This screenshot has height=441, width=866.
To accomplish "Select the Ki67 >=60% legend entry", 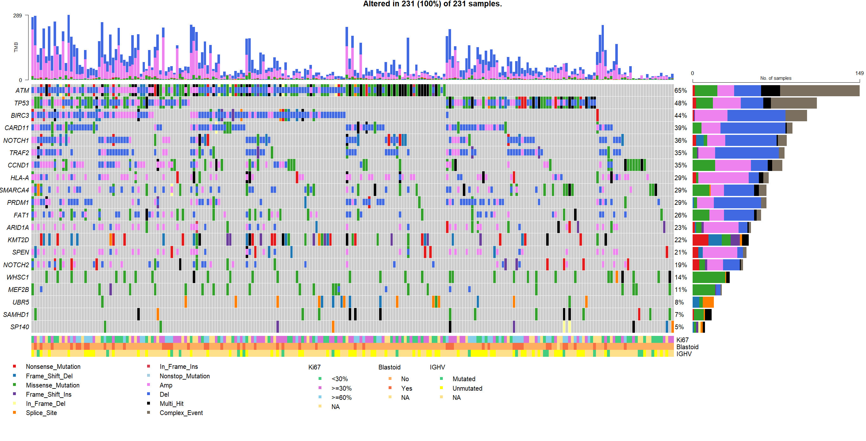I will 342,397.
